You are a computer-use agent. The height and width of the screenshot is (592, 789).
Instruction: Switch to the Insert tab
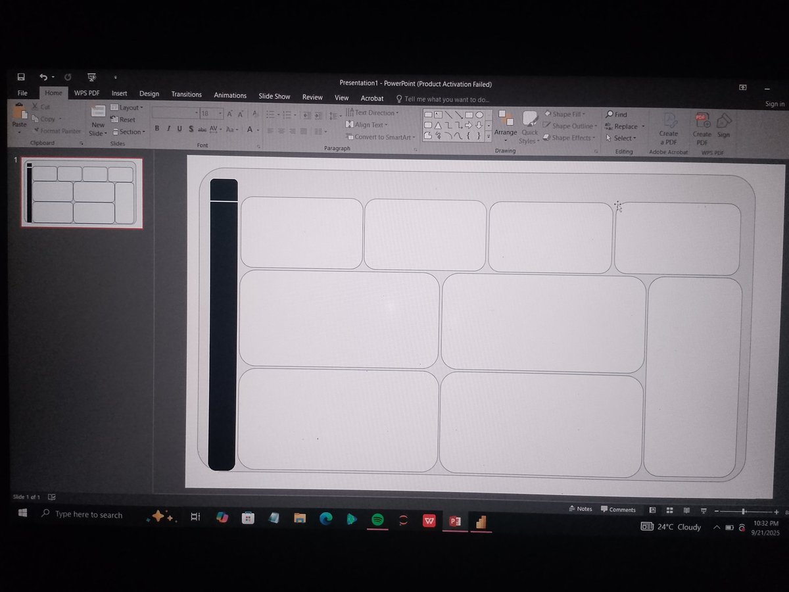point(119,93)
